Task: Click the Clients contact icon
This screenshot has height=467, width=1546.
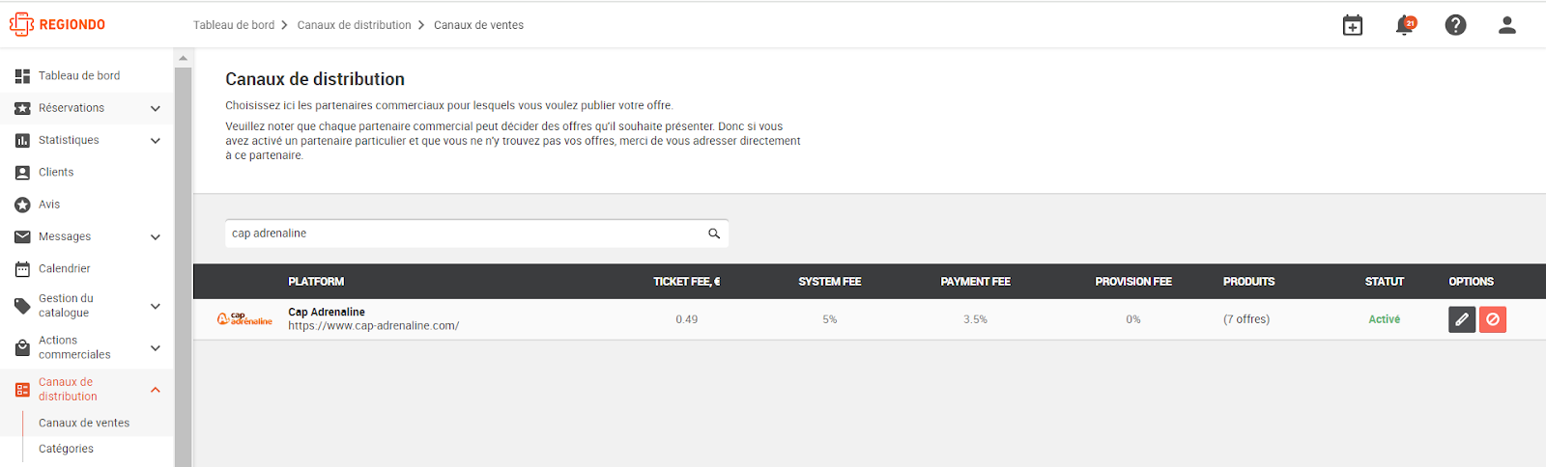Action: [x=22, y=173]
